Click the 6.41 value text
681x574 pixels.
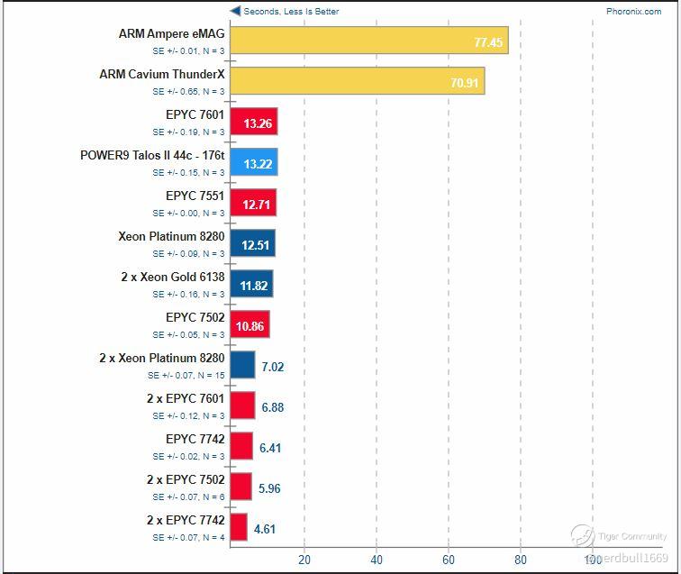(270, 448)
